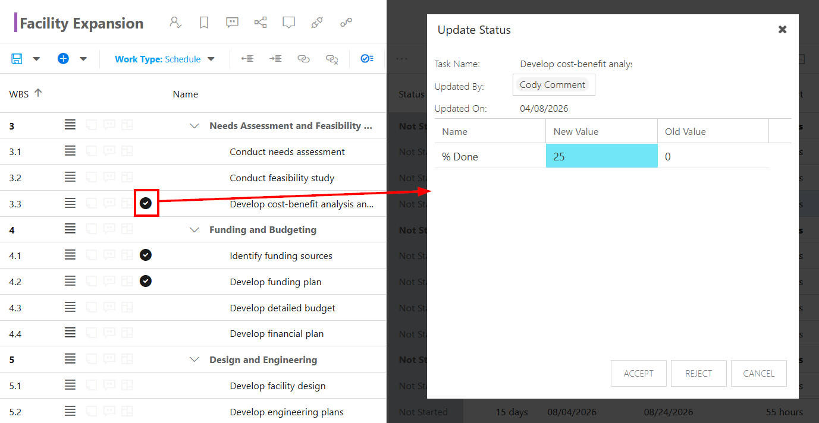Click the Name column header in schedule grid
This screenshot has height=423, width=819.
tap(186, 94)
